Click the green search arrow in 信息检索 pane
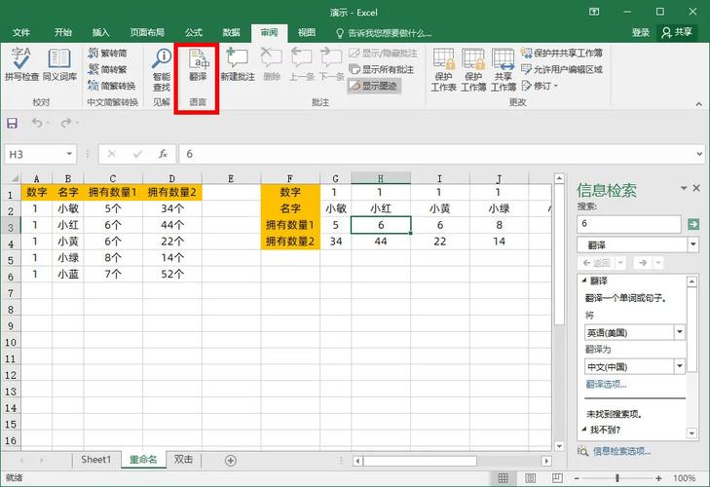The image size is (710, 487). click(x=692, y=224)
